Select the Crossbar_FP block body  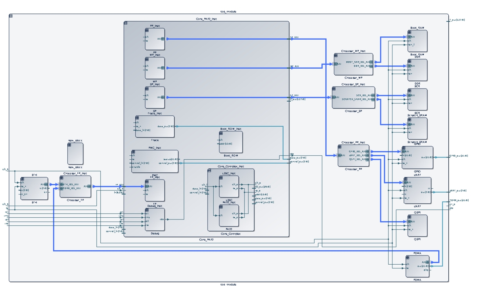pos(75,191)
